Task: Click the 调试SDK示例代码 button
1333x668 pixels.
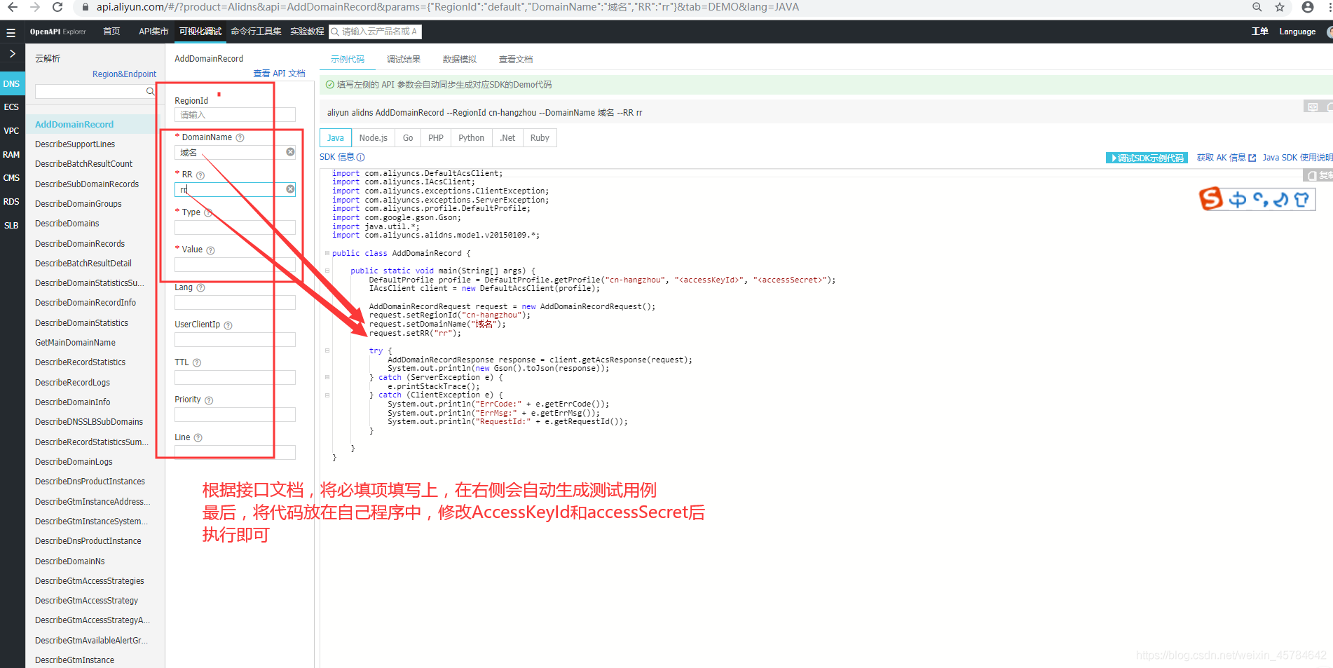Action: tap(1147, 158)
